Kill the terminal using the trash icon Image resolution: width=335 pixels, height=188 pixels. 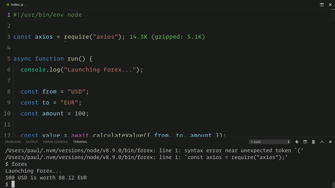313,142
